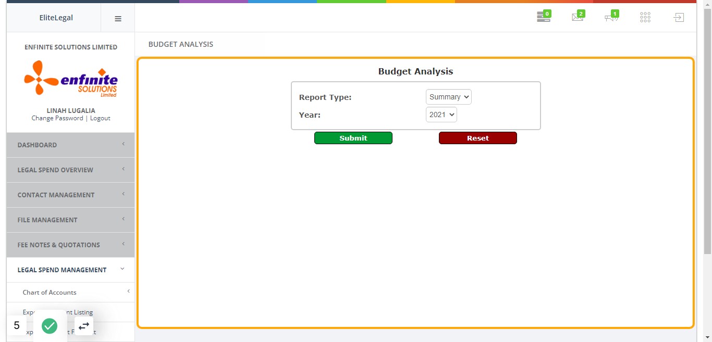
Task: Click the EliteLegal brand title
Action: coord(56,18)
